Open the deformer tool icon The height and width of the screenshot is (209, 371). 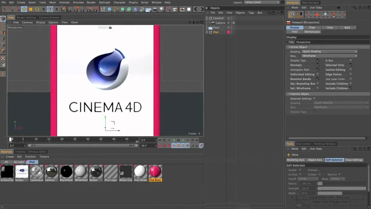coord(135,9)
